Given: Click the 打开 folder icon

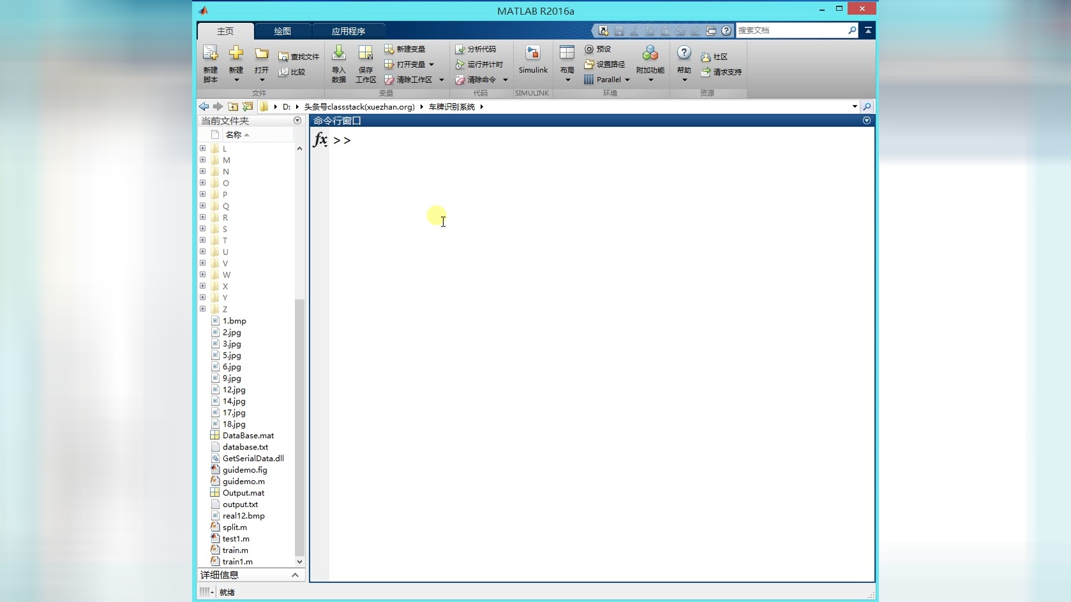Looking at the screenshot, I should 262,54.
